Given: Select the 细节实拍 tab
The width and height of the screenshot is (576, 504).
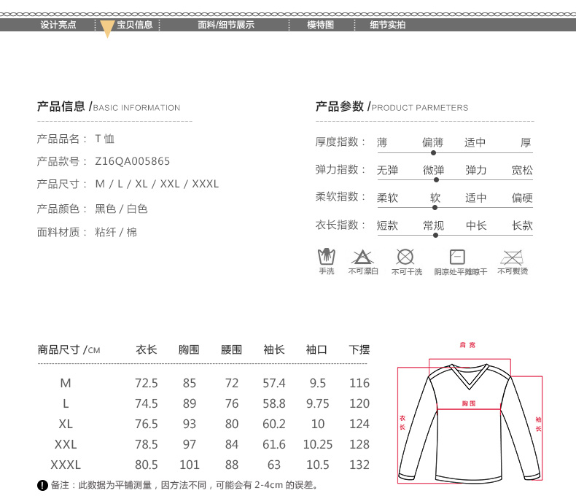Looking at the screenshot, I should pyautogui.click(x=387, y=25).
